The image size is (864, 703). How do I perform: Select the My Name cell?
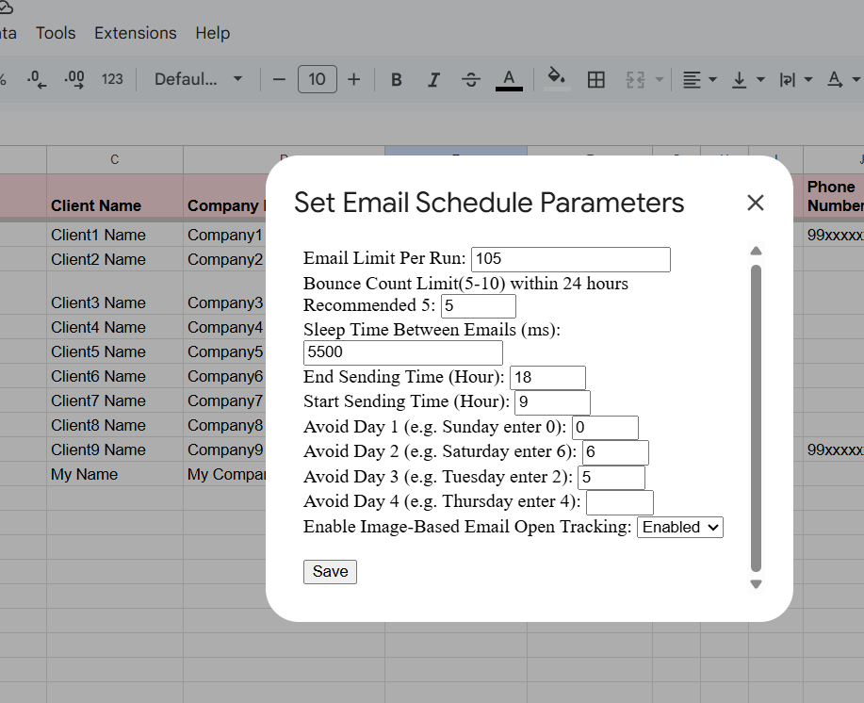point(115,474)
